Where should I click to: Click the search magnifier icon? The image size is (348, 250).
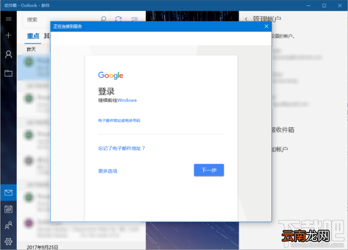103,19
